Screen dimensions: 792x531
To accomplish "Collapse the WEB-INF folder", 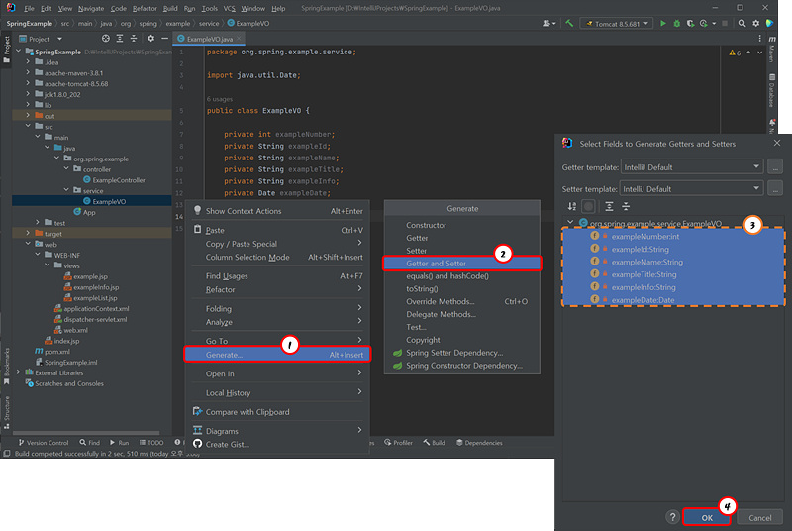I will click(38, 255).
